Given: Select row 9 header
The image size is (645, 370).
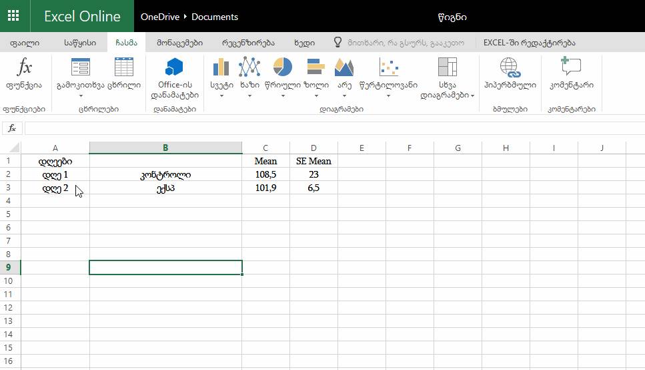Looking at the screenshot, I should 10,267.
